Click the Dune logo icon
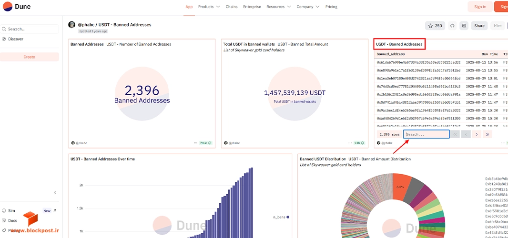This screenshot has height=238, width=508. coord(8,6)
